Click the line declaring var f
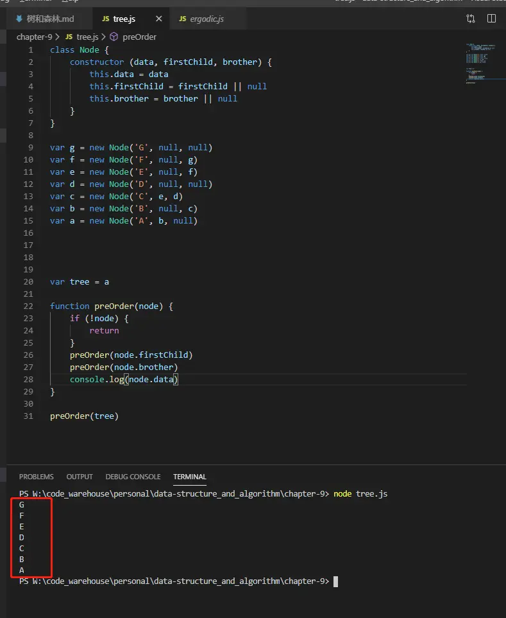The height and width of the screenshot is (618, 506). (124, 159)
